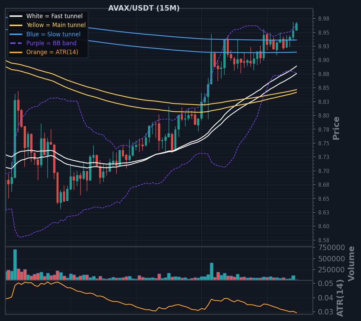Click the 'Orange = ATR(14)' legend label
This screenshot has width=361, height=321.
[52, 52]
